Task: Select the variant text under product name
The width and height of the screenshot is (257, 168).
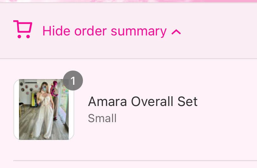Action: [102, 118]
